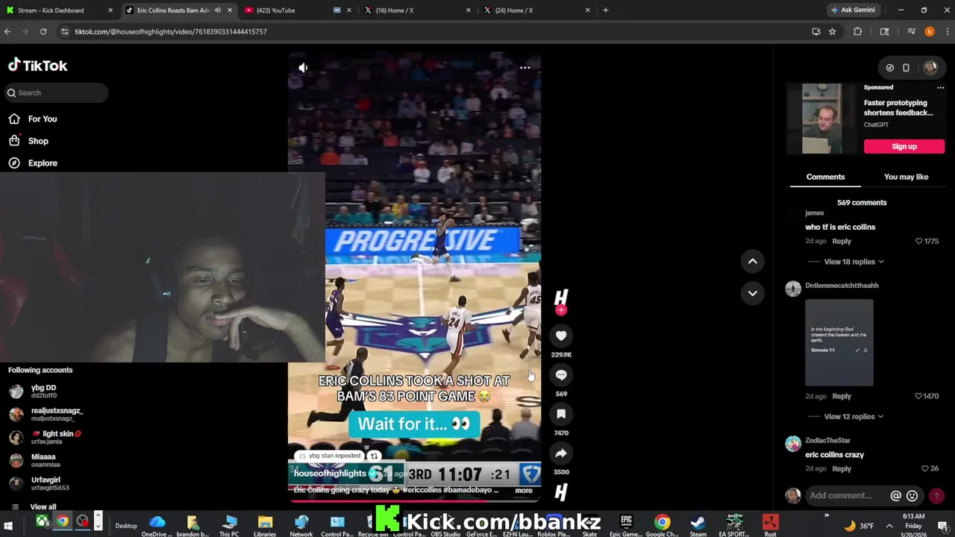Viewport: 955px width, 537px height.
Task: Click View all following accounts
Action: (x=43, y=506)
